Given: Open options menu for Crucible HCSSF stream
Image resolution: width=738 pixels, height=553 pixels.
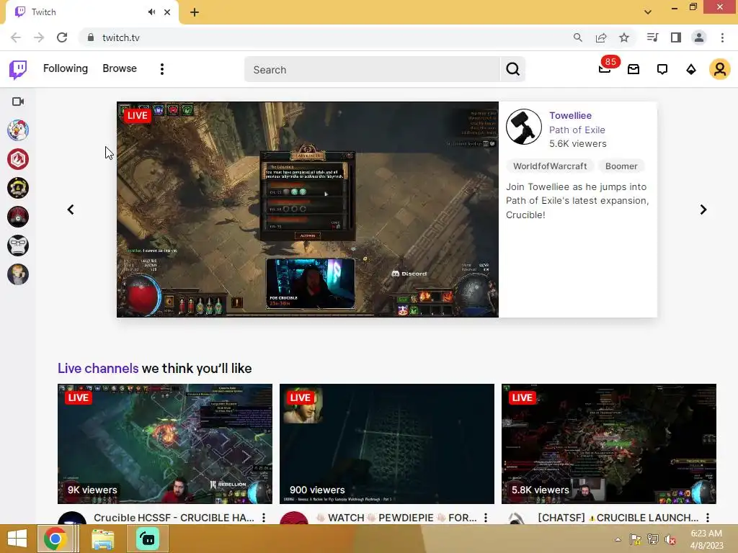Looking at the screenshot, I should coord(264,518).
